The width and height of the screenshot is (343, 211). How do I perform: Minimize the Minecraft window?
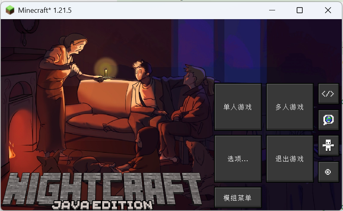pos(272,10)
